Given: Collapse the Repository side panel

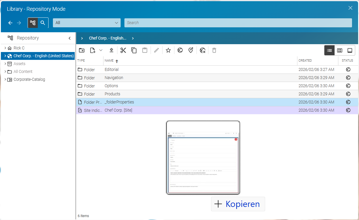Looking at the screenshot, I should pyautogui.click(x=69, y=38).
